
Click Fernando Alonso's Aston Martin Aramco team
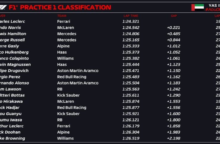(x=77, y=83)
